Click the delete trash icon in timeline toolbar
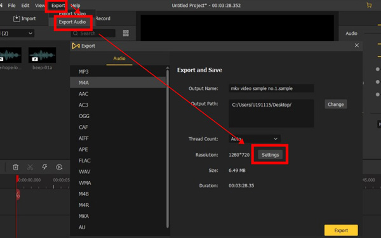The width and height of the screenshot is (381, 238). 15,167
